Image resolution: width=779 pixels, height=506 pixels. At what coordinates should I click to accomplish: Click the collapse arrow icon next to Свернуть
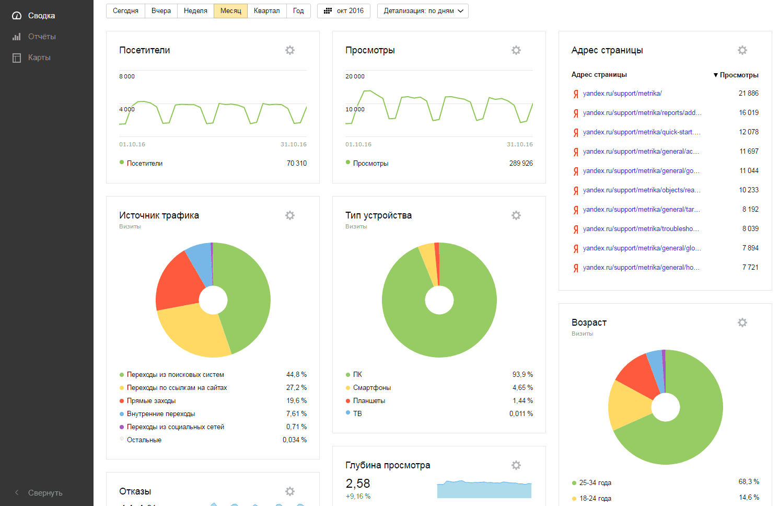17,492
